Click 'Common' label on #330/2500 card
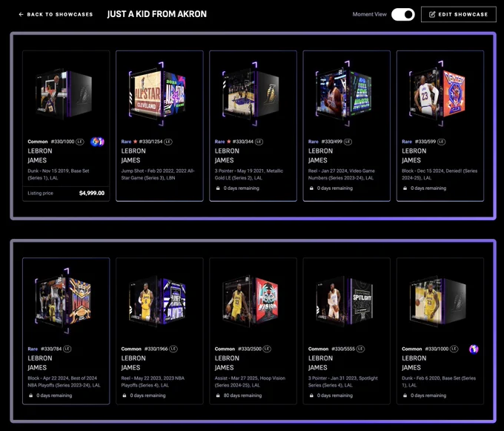 click(x=225, y=349)
